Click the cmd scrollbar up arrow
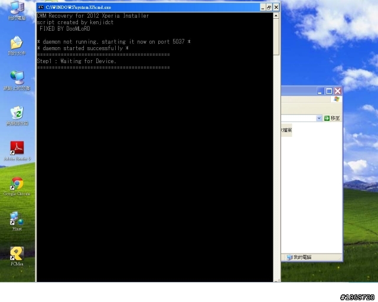 tap(276, 16)
